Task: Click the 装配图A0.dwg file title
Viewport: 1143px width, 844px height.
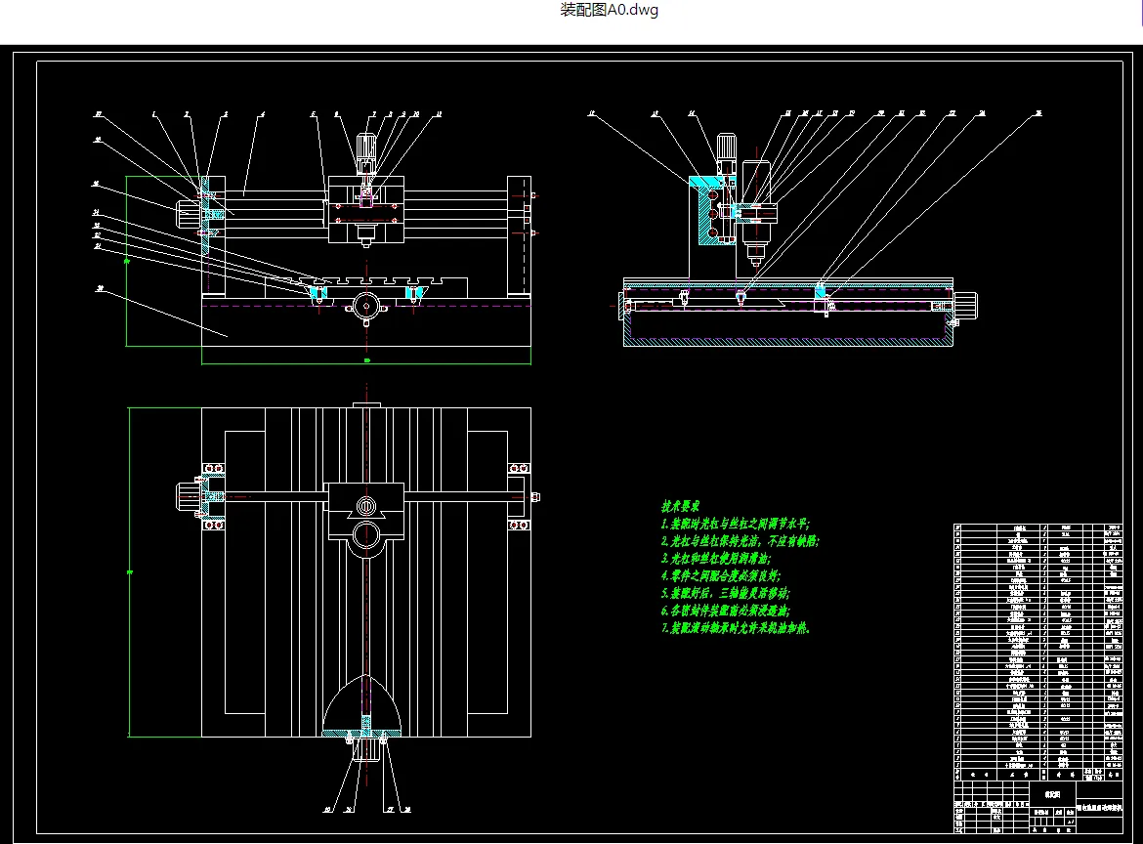Action: coord(609,10)
